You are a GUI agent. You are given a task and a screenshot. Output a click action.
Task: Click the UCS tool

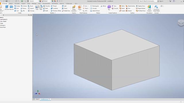pos(85,11)
